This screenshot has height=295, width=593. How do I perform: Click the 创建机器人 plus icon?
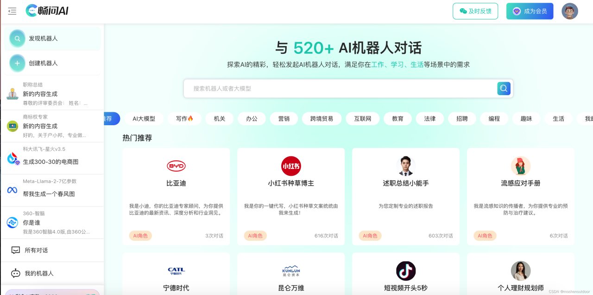17,63
